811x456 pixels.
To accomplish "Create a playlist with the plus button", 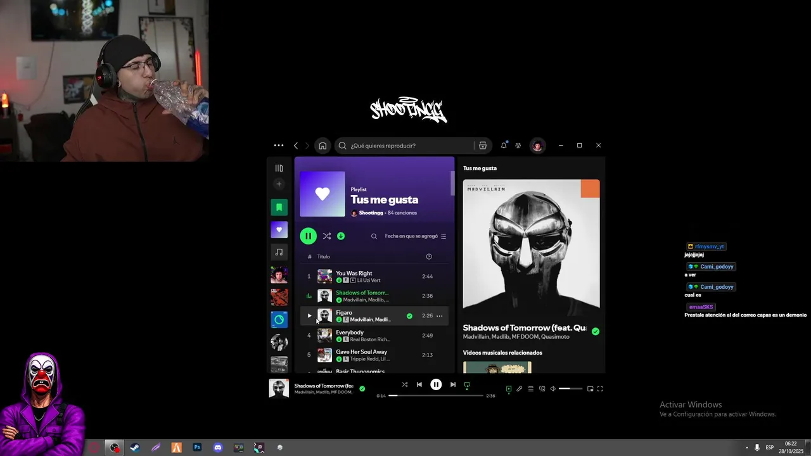I will pyautogui.click(x=279, y=184).
